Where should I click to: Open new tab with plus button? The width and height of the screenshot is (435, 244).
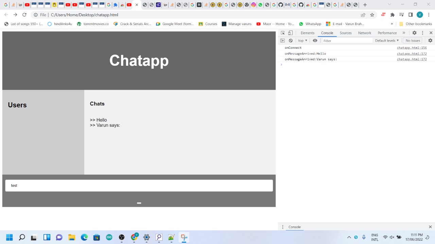(365, 5)
